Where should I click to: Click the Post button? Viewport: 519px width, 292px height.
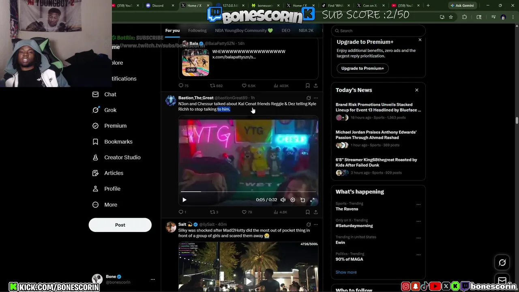(x=120, y=225)
